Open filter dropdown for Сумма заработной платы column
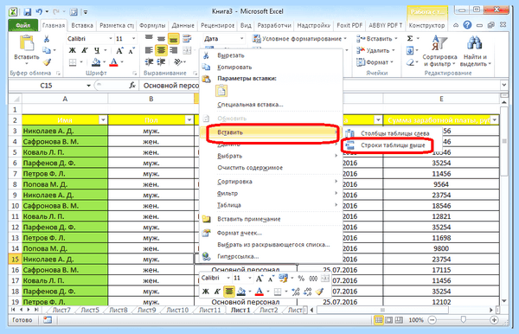519x334 pixels. pyautogui.click(x=495, y=119)
